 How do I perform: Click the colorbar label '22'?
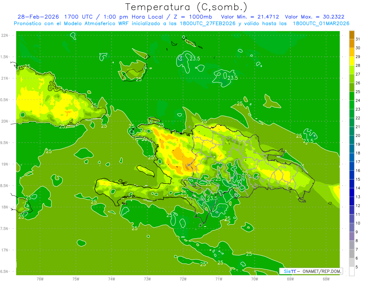click(x=358, y=118)
